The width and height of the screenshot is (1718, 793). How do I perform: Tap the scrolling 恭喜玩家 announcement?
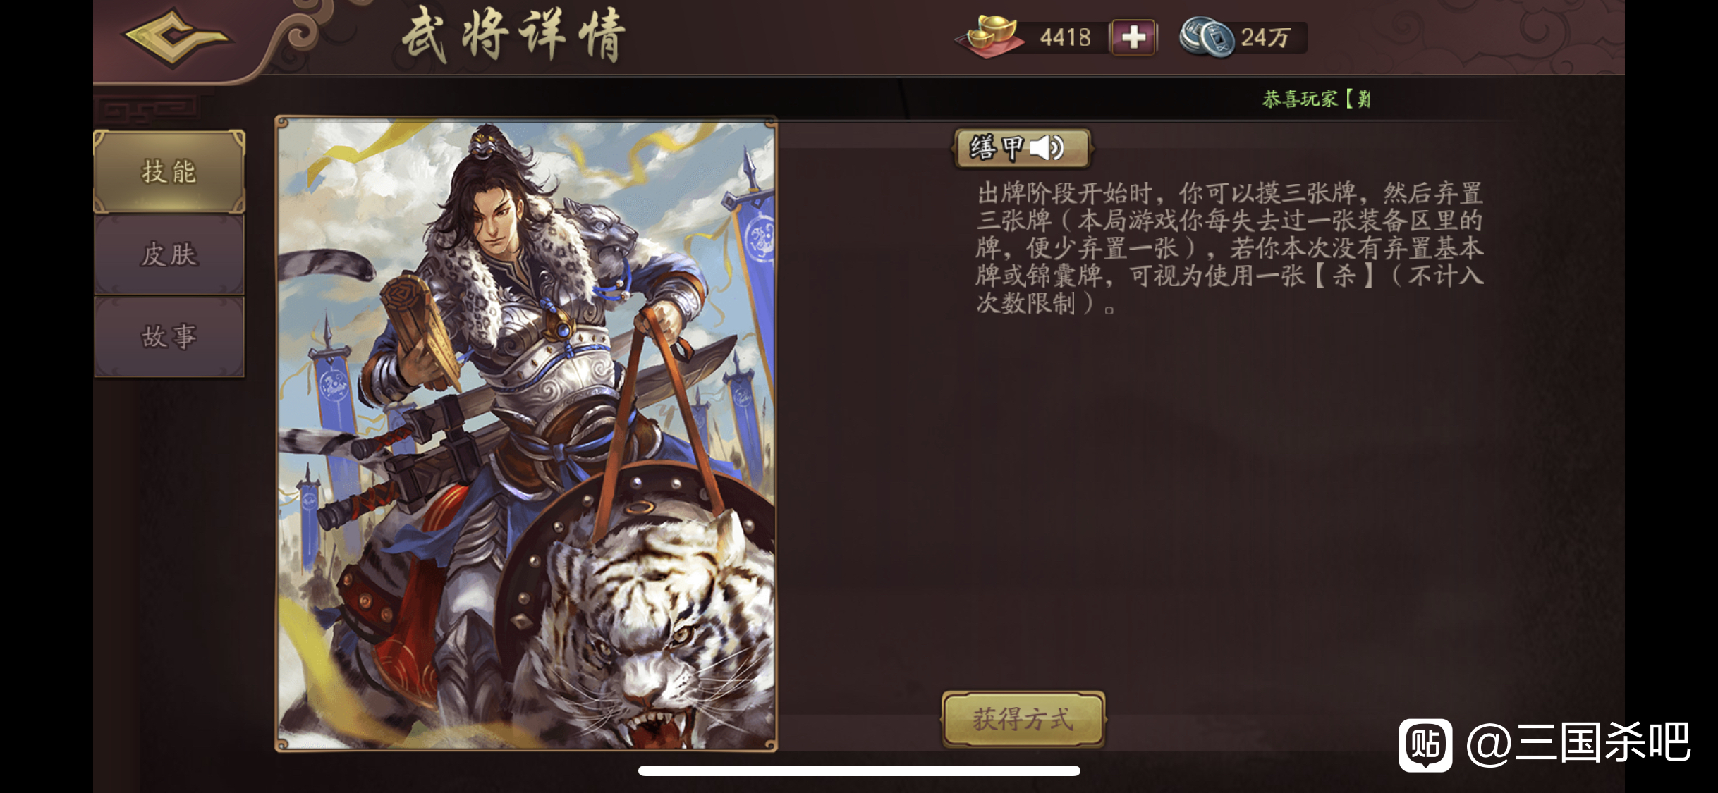(1317, 99)
